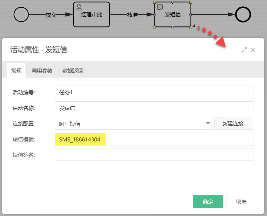Click the 活动编号 field containing 任务1
The height and width of the screenshot is (216, 267).
154,92
